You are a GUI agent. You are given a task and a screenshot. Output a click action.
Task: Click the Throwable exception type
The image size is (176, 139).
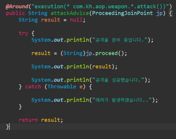62,87
